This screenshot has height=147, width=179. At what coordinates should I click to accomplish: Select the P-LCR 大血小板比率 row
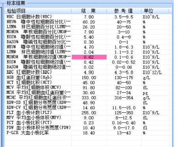[88, 133]
